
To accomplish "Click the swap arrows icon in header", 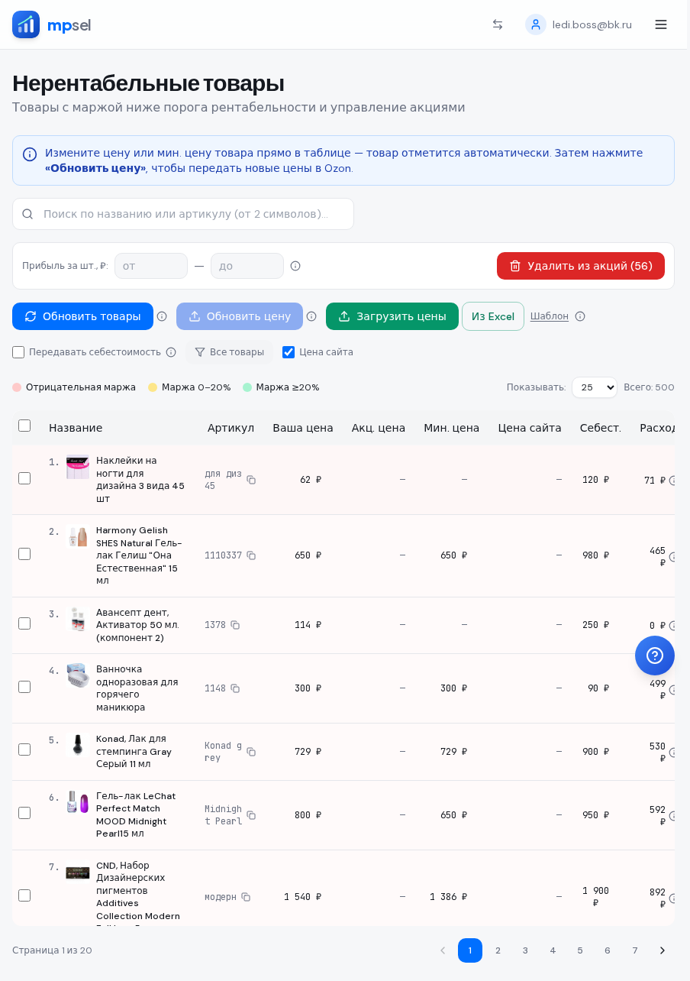I will tap(498, 24).
